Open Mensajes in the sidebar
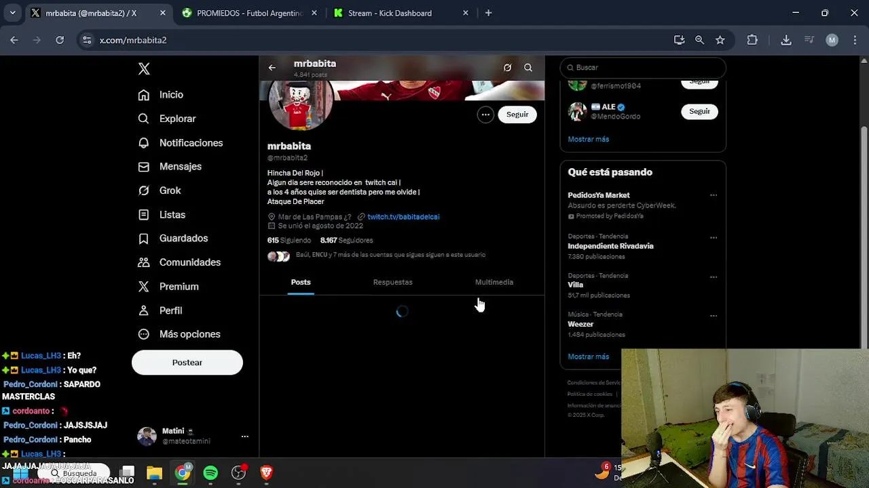This screenshot has width=869, height=488. [170, 167]
